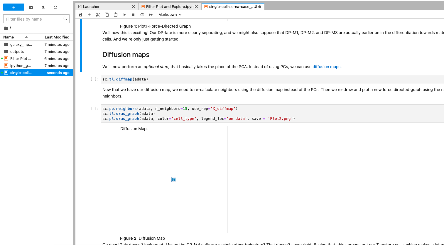Upload files into the file browser

point(43,7)
